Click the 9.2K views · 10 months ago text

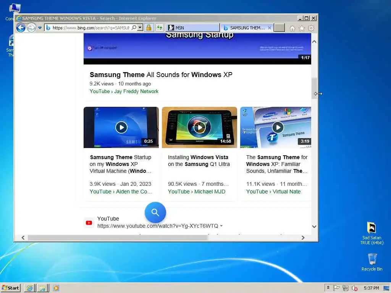120,84
